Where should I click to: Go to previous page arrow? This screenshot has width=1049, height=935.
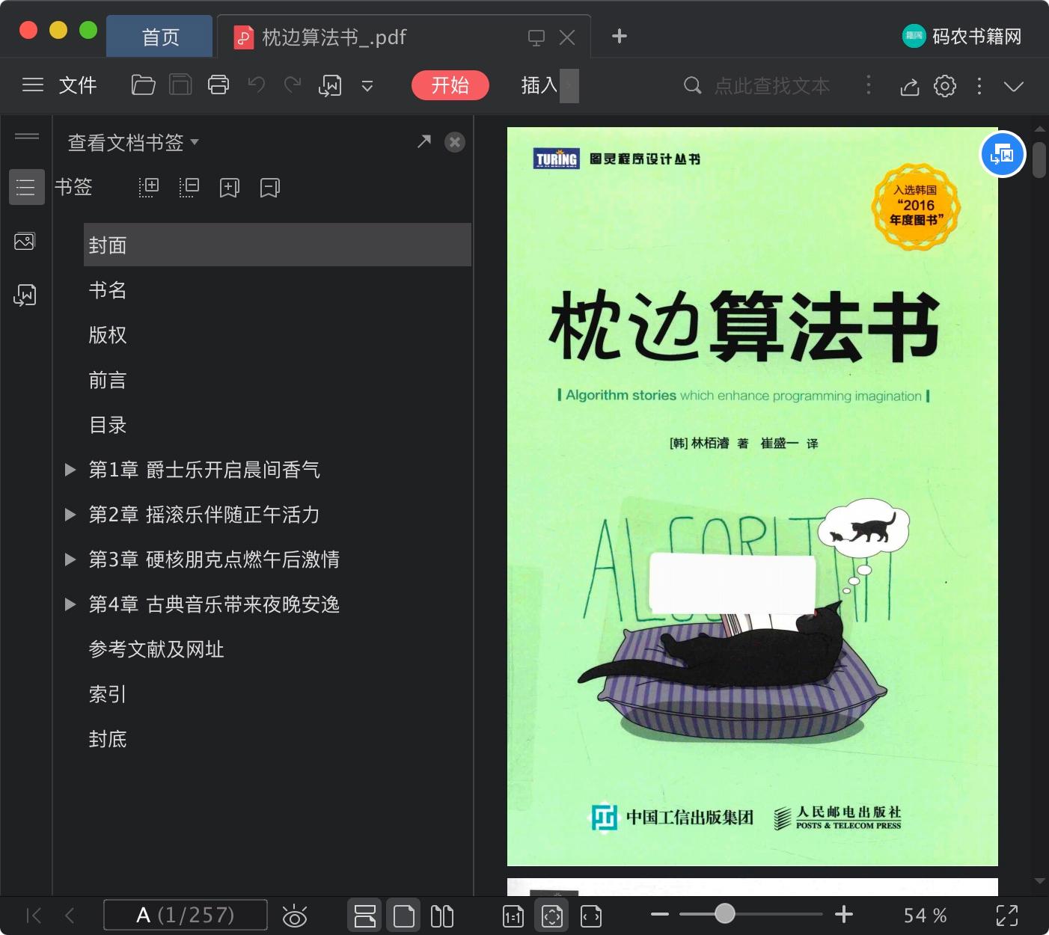coord(70,916)
